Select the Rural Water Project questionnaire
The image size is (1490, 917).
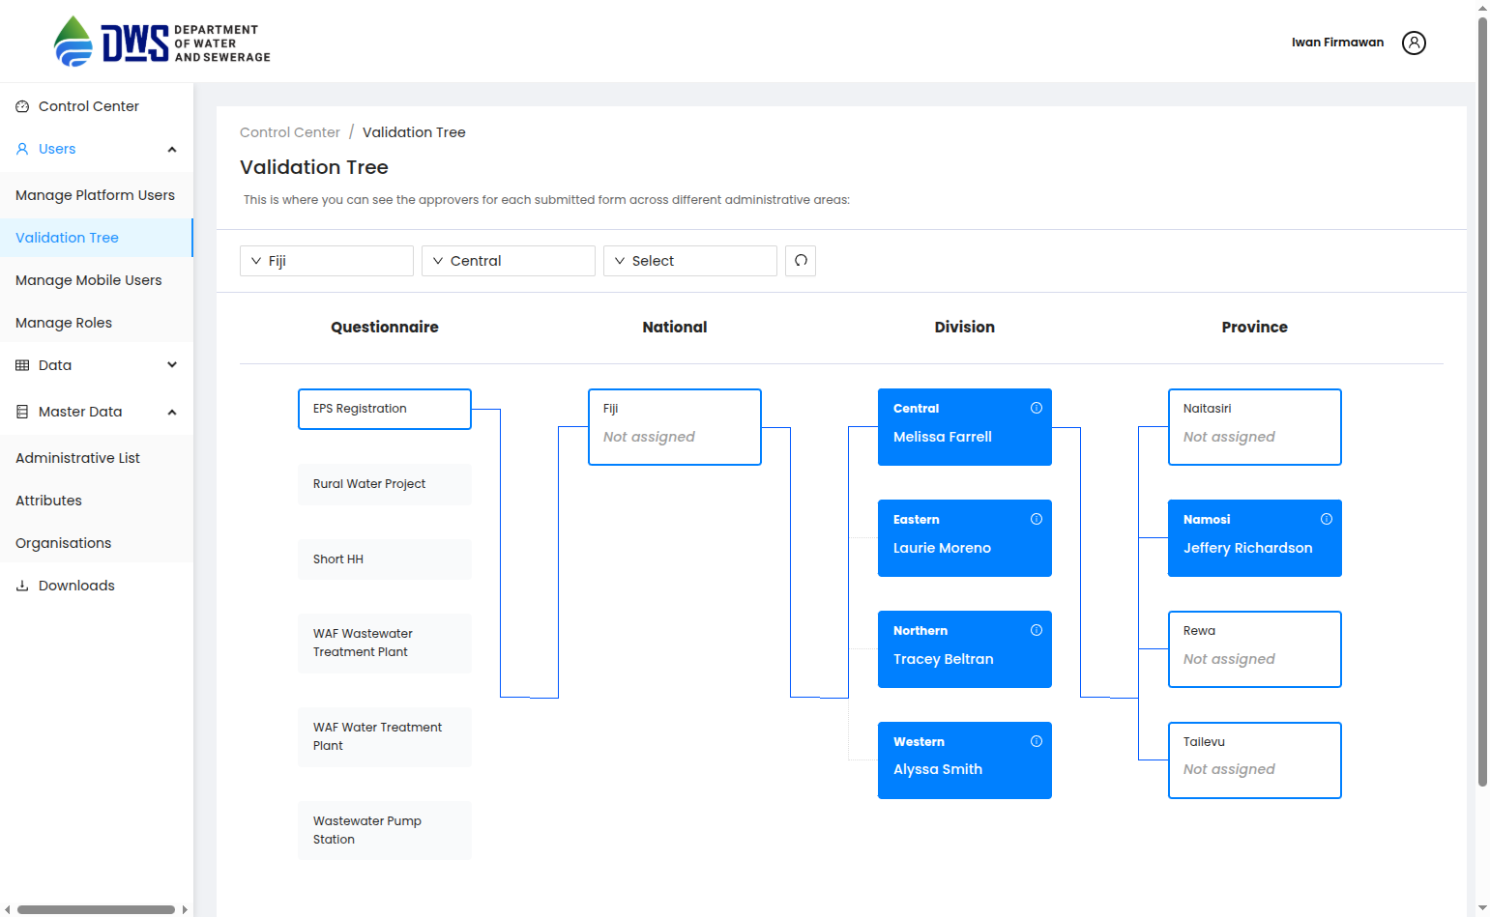click(385, 484)
